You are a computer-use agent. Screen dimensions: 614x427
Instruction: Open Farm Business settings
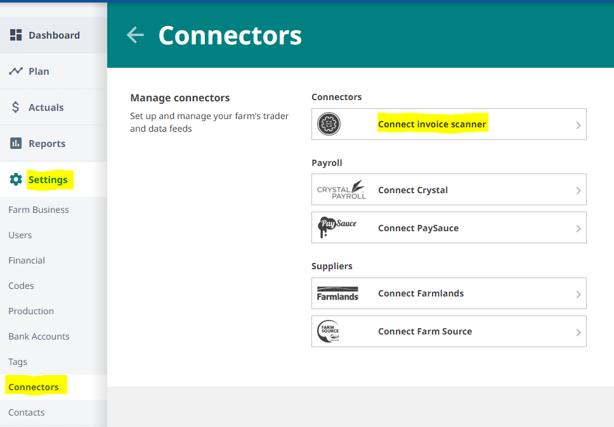coord(38,210)
